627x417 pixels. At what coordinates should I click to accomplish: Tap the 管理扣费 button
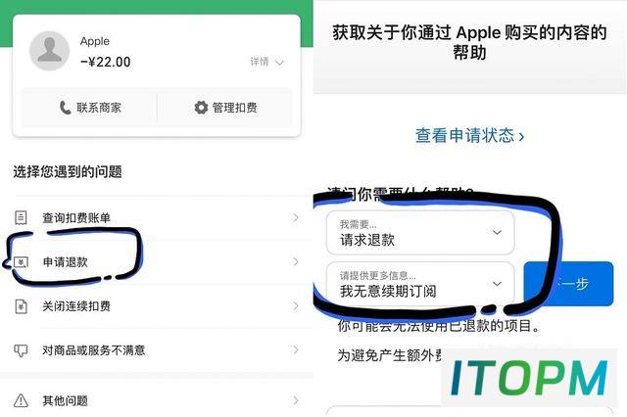click(225, 108)
